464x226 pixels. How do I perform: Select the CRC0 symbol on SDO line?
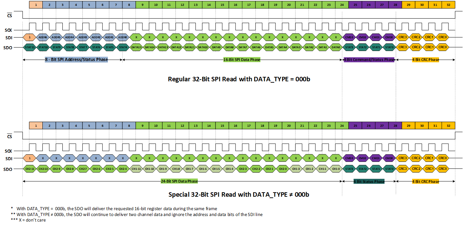point(443,47)
